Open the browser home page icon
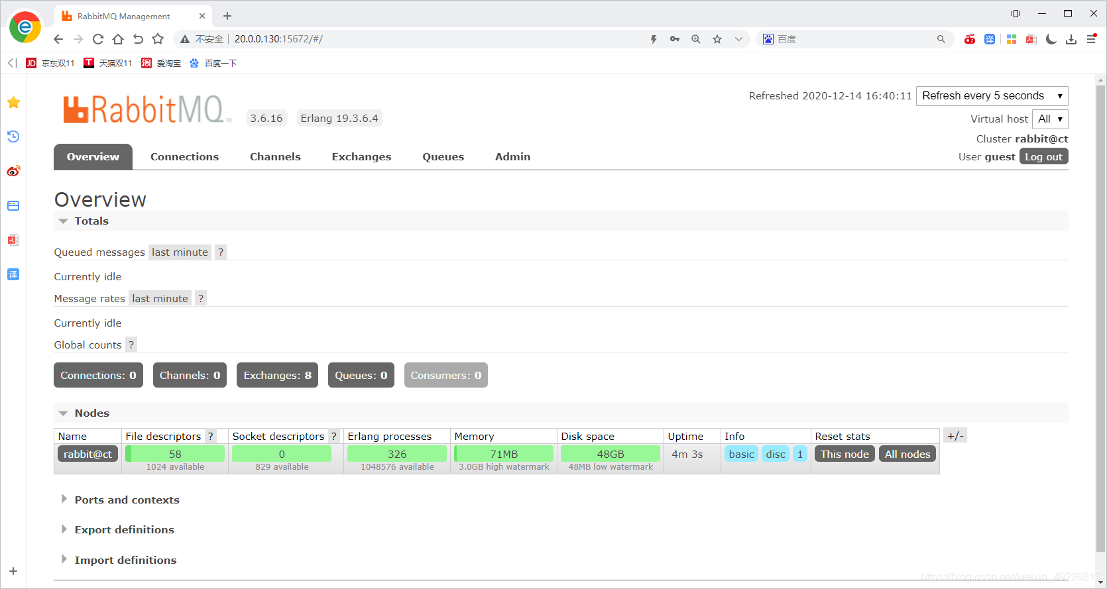The image size is (1107, 589). [x=118, y=39]
